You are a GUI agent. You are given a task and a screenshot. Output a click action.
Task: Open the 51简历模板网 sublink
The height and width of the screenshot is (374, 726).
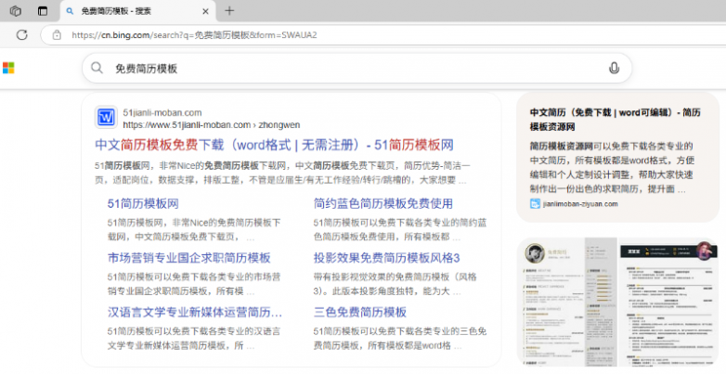click(x=143, y=203)
